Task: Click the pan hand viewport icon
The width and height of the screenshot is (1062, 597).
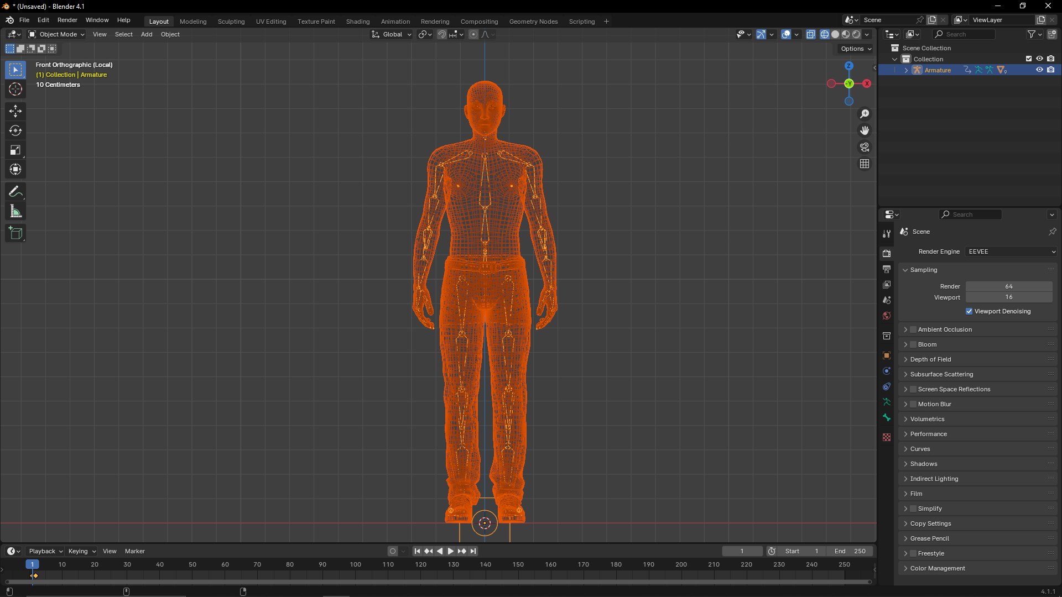Action: (x=865, y=130)
